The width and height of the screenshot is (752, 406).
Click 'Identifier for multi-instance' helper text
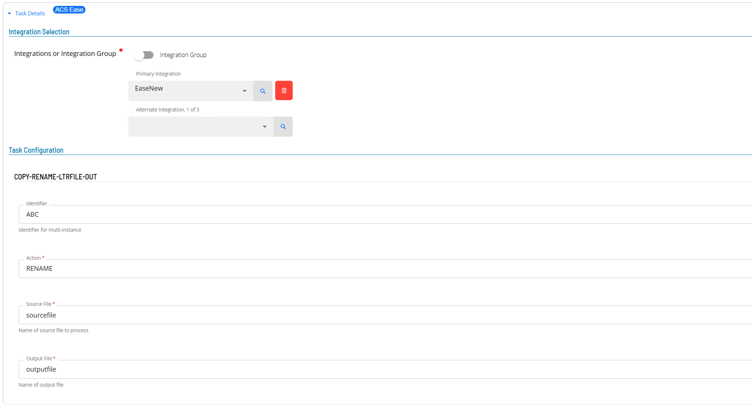click(50, 230)
